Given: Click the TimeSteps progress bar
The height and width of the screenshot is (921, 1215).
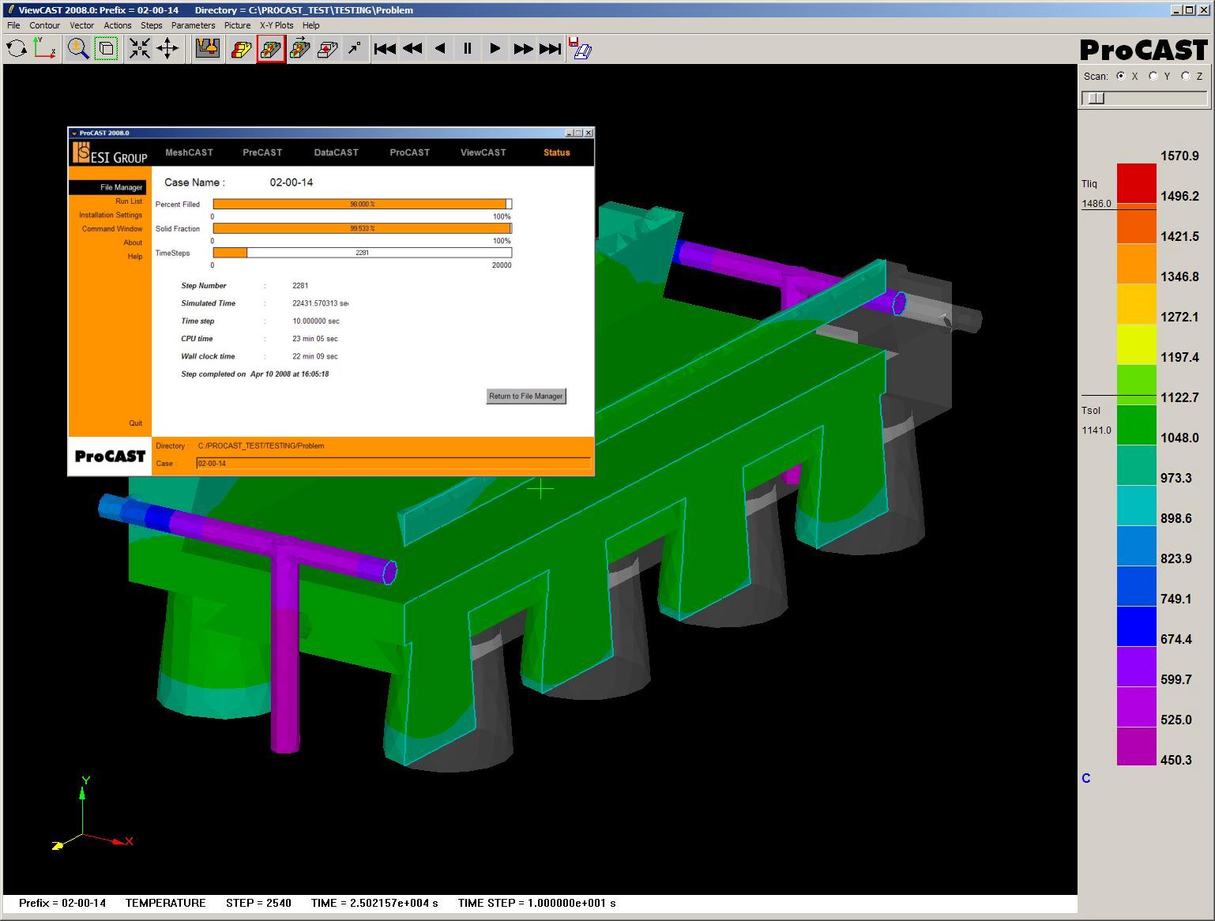Looking at the screenshot, I should pyautogui.click(x=363, y=253).
